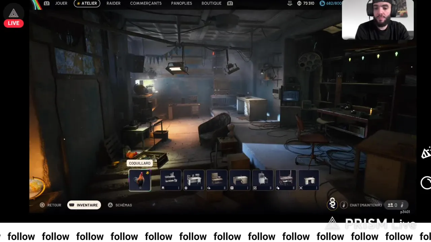This screenshot has height=242, width=431.
Task: Open the Jouer tab
Action: click(x=61, y=3)
